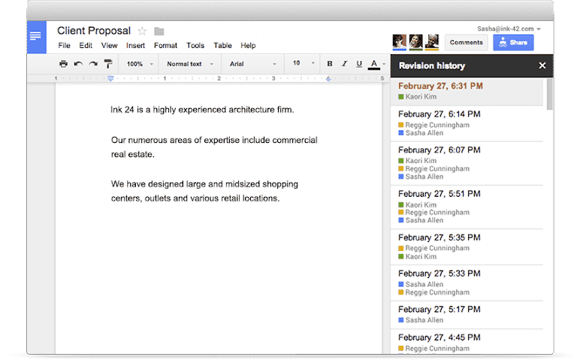Click the blue Share button
577x360 pixels.
point(513,43)
